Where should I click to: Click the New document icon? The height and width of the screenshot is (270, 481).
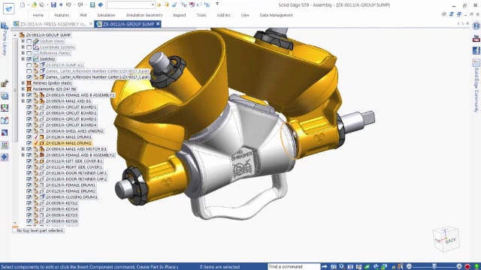pos(23,5)
